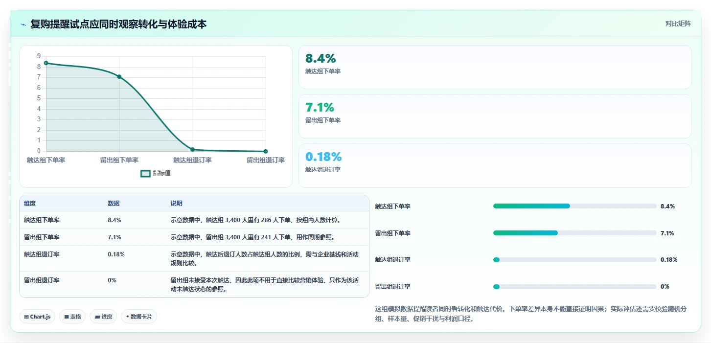This screenshot has height=343, width=711.
Task: Click the 进度 tag chip
Action: coord(103,317)
